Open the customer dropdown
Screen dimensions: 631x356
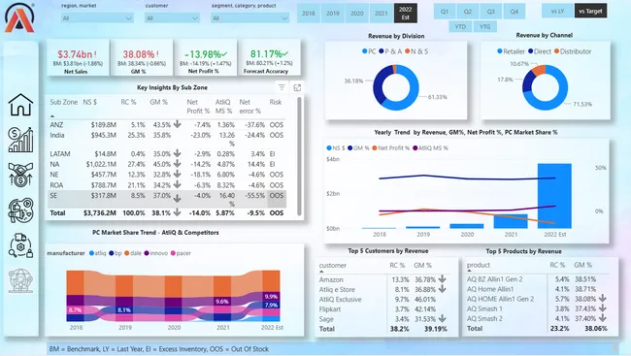172,18
